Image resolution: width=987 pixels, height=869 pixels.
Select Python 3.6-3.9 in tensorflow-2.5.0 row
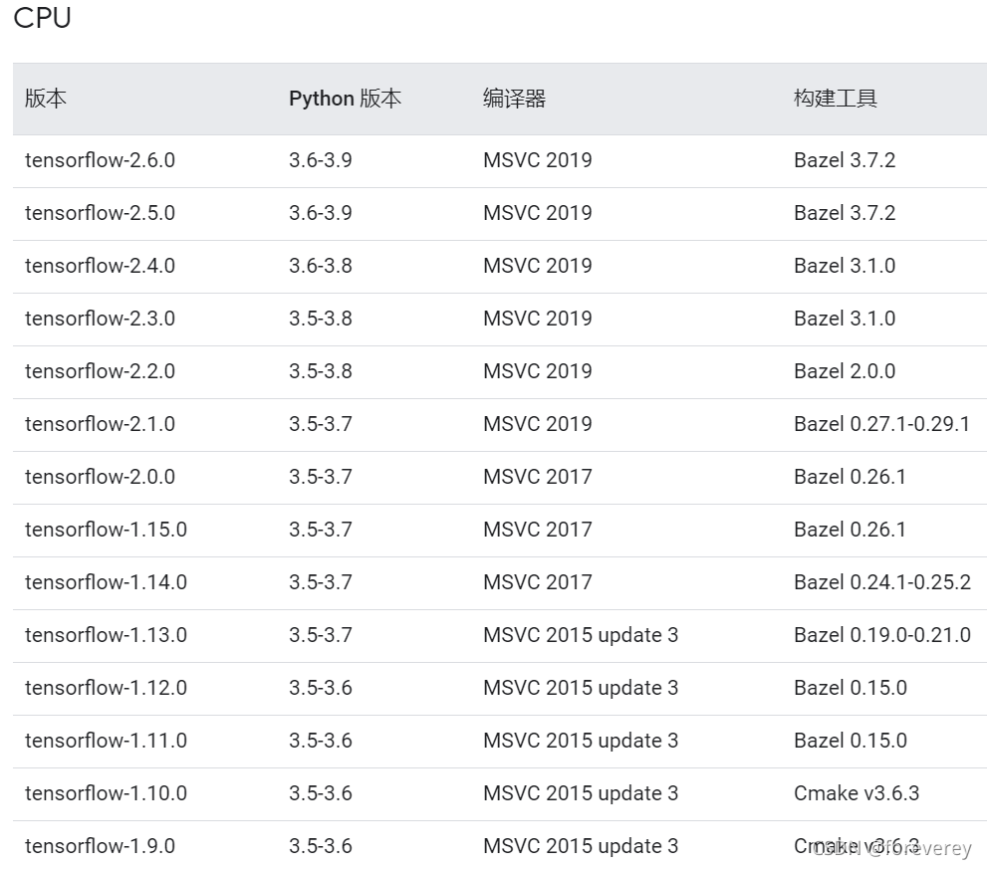click(321, 213)
